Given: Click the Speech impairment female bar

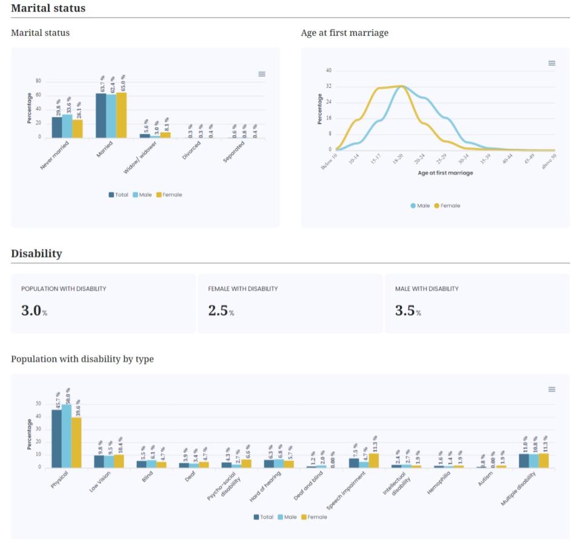Looking at the screenshot, I should tap(373, 461).
